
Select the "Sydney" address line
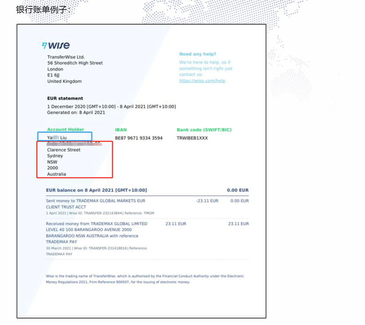55,156
